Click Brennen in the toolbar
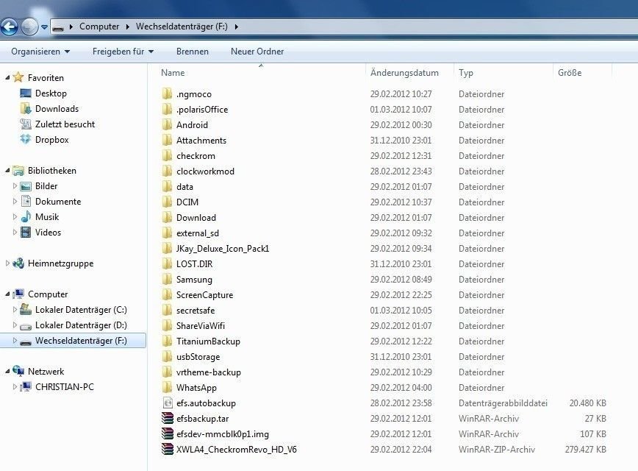Viewport: 638px width, 471px height. [193, 52]
